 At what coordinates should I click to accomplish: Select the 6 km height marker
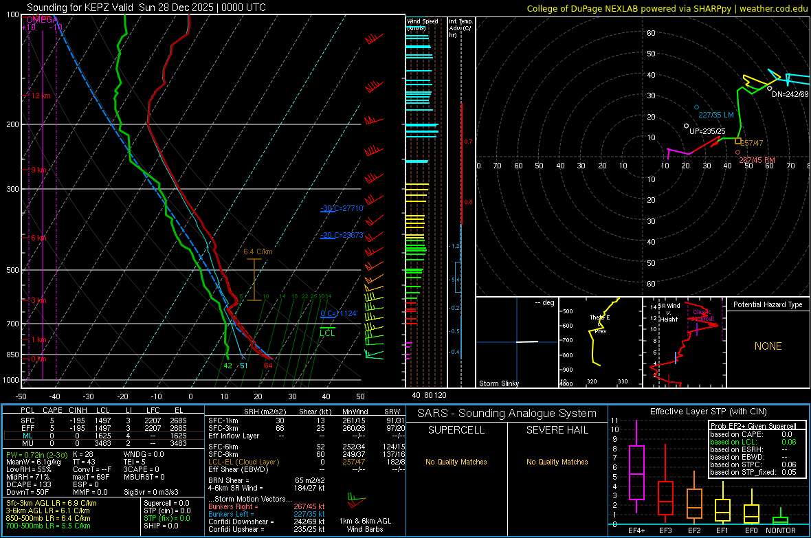pyautogui.click(x=38, y=238)
